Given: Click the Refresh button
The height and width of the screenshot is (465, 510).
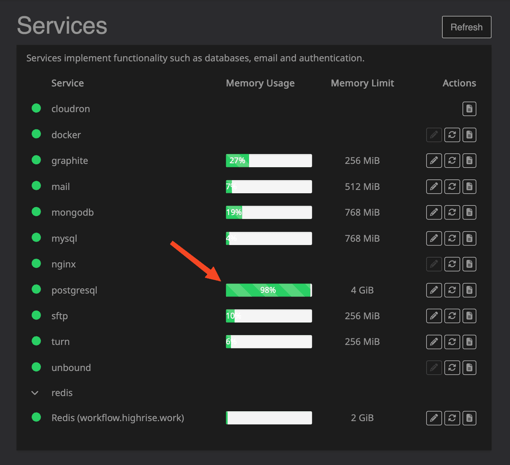Looking at the screenshot, I should 466,27.
